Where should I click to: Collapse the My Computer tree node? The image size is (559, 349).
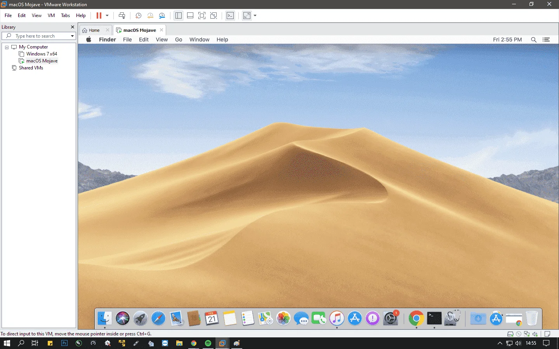[x=7, y=47]
